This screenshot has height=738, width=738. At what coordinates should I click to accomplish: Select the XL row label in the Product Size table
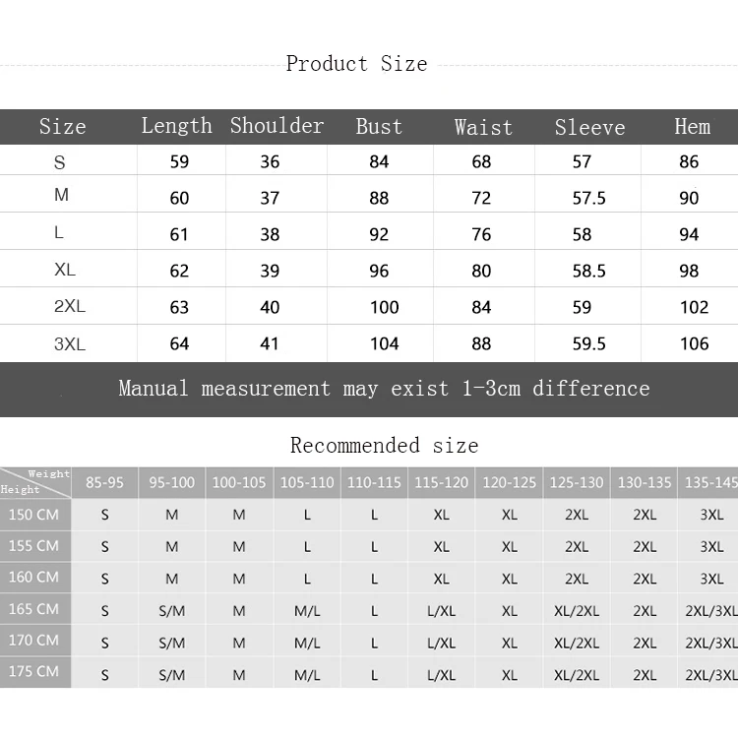[x=65, y=270]
